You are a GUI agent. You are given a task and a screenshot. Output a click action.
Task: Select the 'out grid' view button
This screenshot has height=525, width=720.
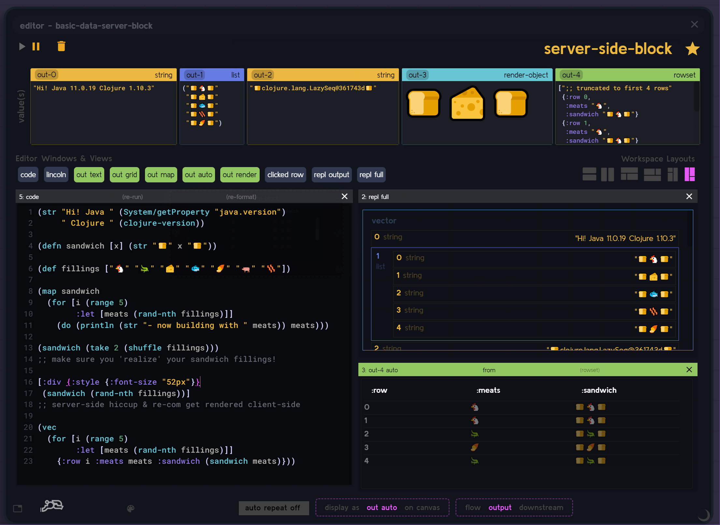124,175
